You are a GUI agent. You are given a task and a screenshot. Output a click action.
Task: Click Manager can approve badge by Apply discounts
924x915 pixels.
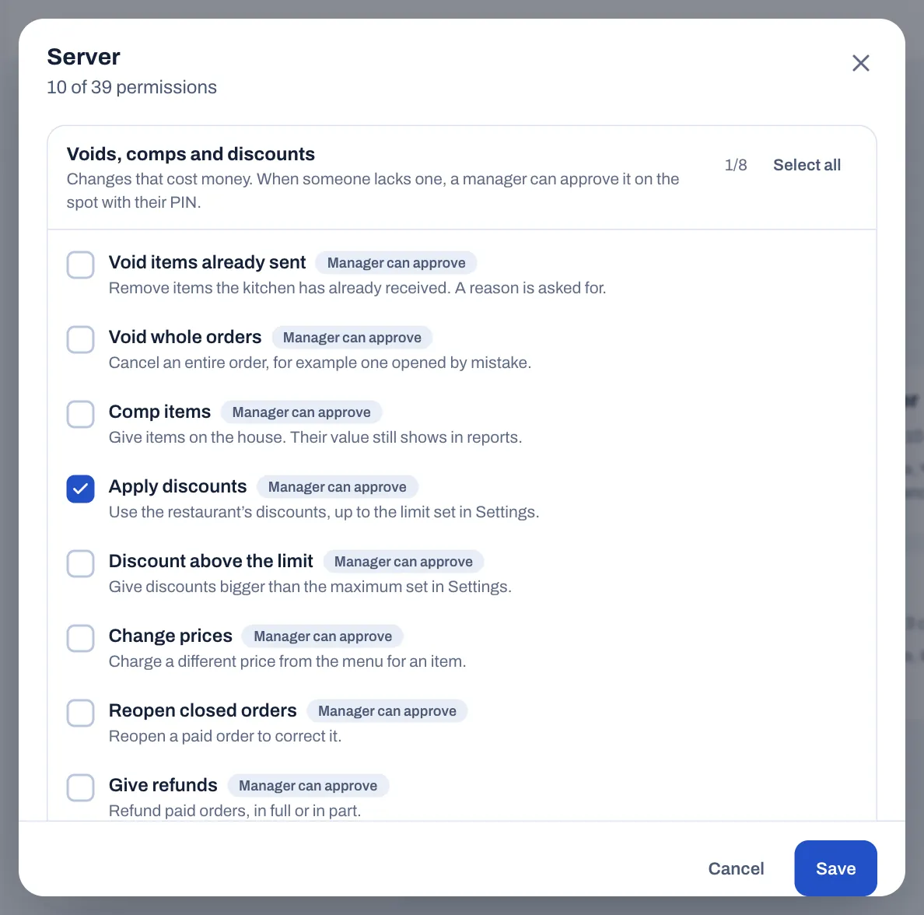point(337,487)
